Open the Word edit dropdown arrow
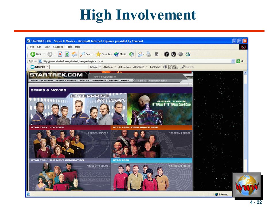This screenshot has height=207, width=276. click(161, 54)
